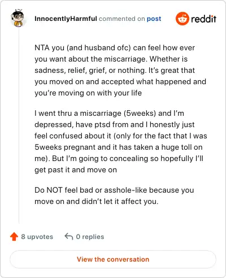Image resolution: width=226 pixels, height=278 pixels.
Task: Open the blue "post" link
Action: (x=154, y=19)
